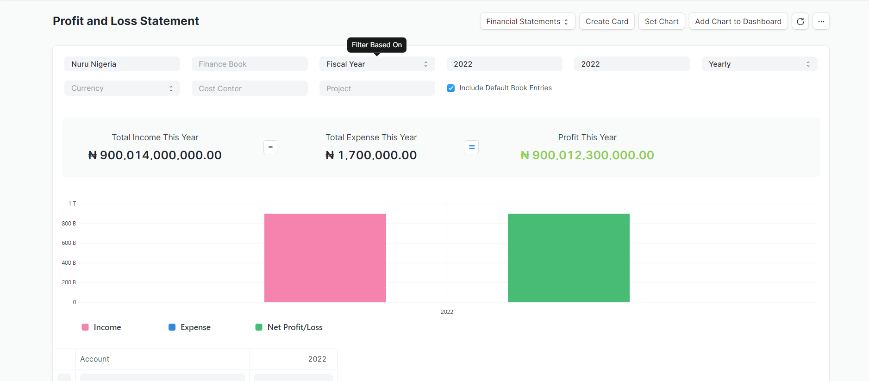869x381 pixels.
Task: Click the Create Card button
Action: (607, 21)
